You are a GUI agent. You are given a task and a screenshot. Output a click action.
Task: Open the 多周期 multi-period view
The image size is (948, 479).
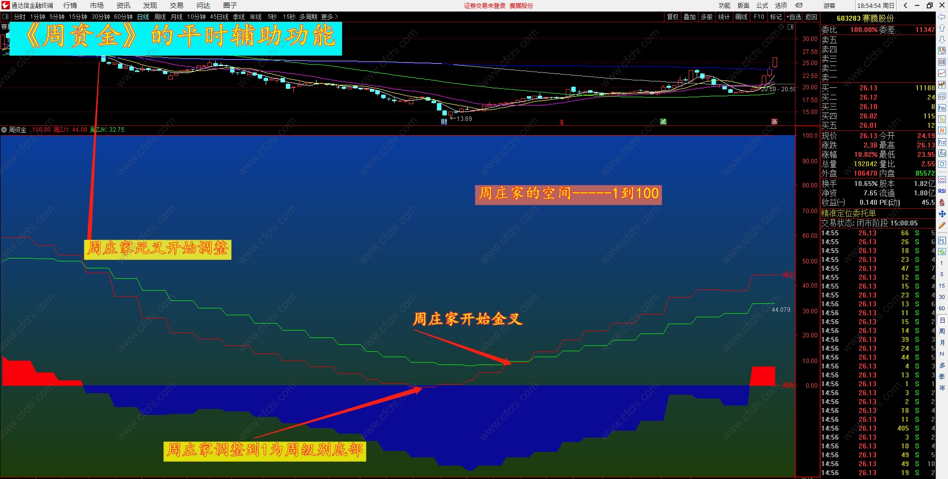click(x=308, y=17)
